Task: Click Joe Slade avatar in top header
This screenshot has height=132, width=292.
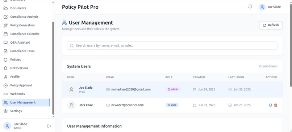Action: coord(262,7)
